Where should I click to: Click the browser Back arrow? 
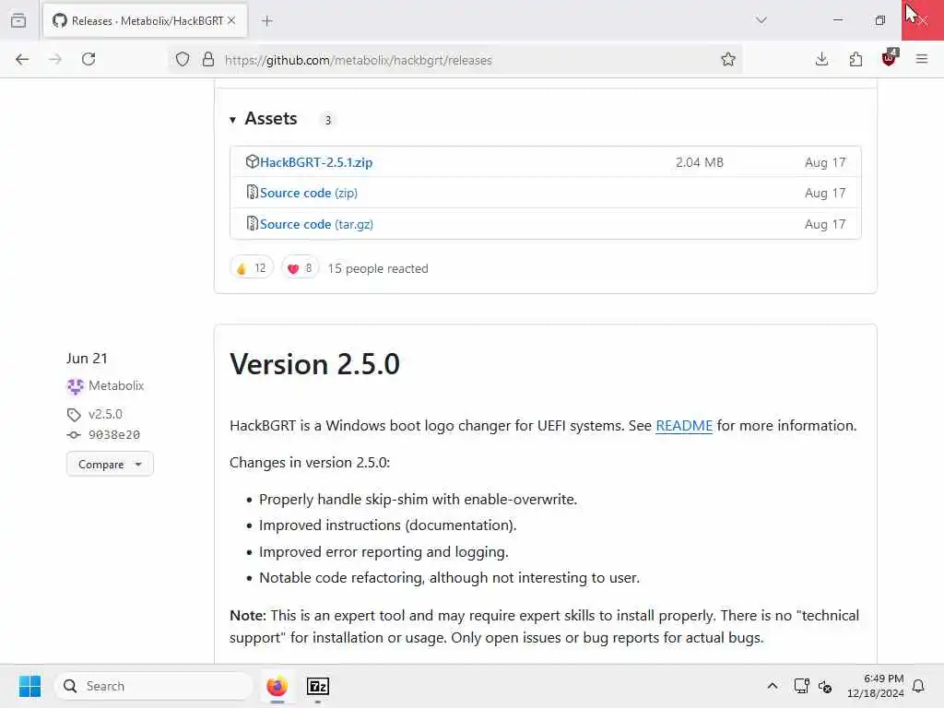coord(22,59)
